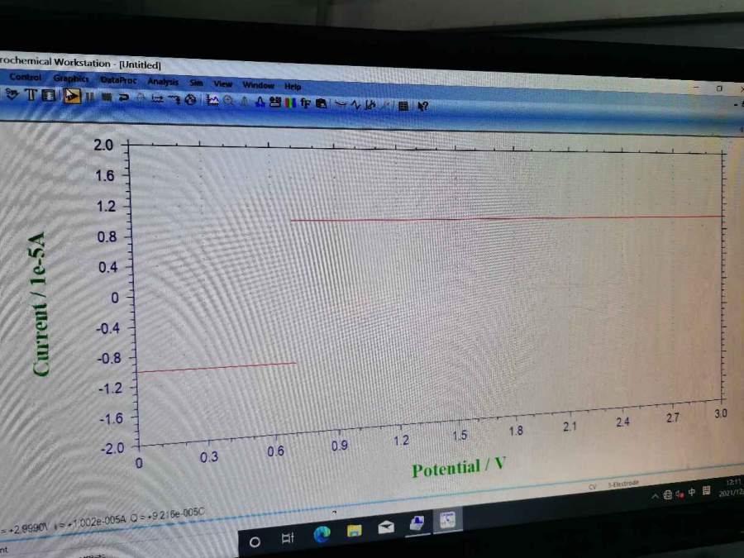Expand the hidden system tray icons chevron
The height and width of the screenshot is (558, 744).
pyautogui.click(x=655, y=496)
